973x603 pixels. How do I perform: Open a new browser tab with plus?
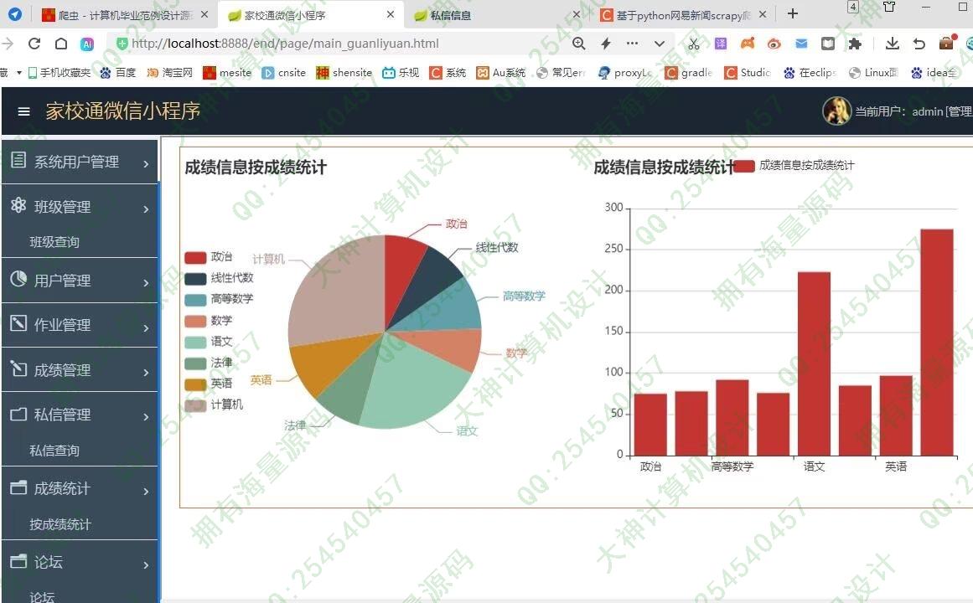coord(793,13)
